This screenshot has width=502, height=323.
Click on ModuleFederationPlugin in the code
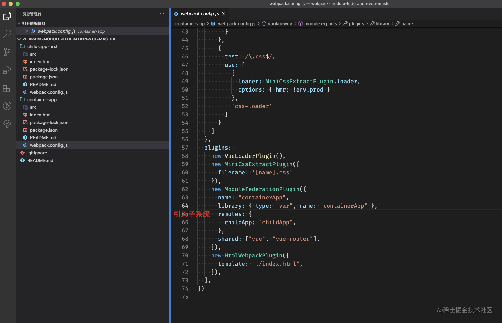[x=262, y=189]
